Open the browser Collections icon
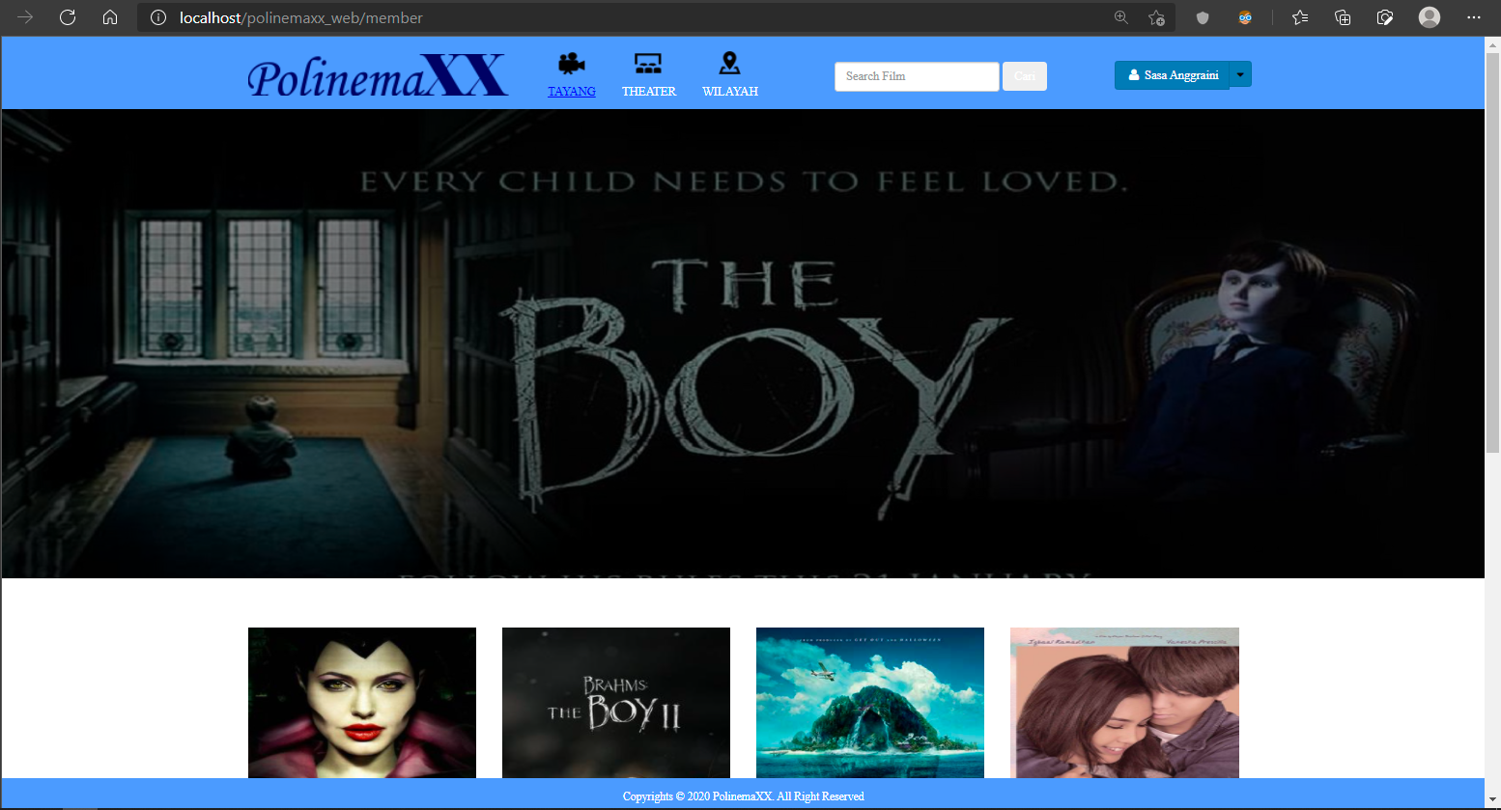This screenshot has height=810, width=1501. click(1343, 17)
